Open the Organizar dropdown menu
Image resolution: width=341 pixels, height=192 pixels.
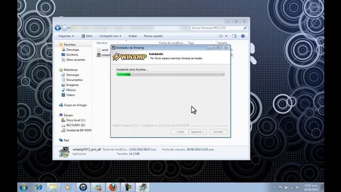pos(66,36)
